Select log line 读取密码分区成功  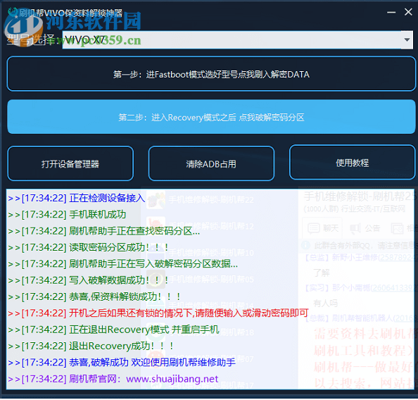(x=88, y=247)
